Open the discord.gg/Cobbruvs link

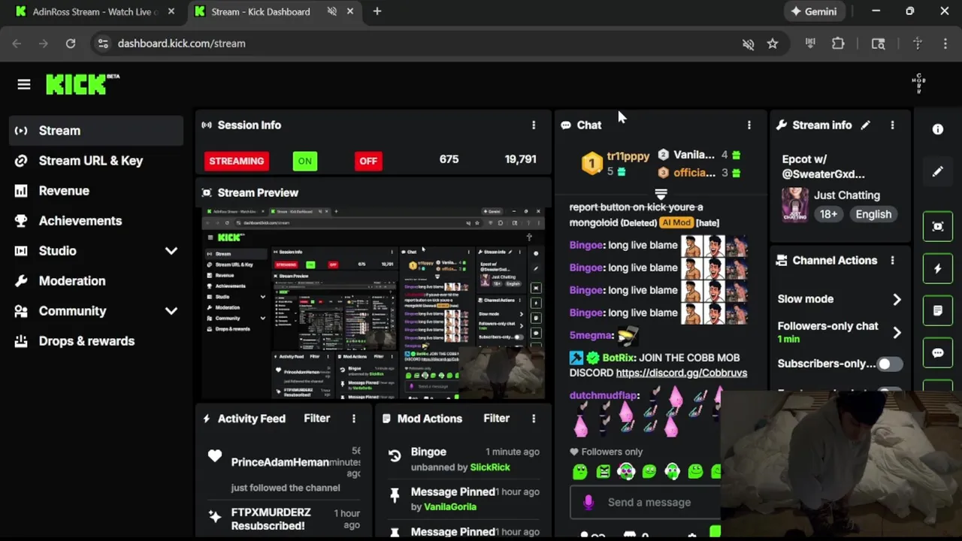click(682, 373)
